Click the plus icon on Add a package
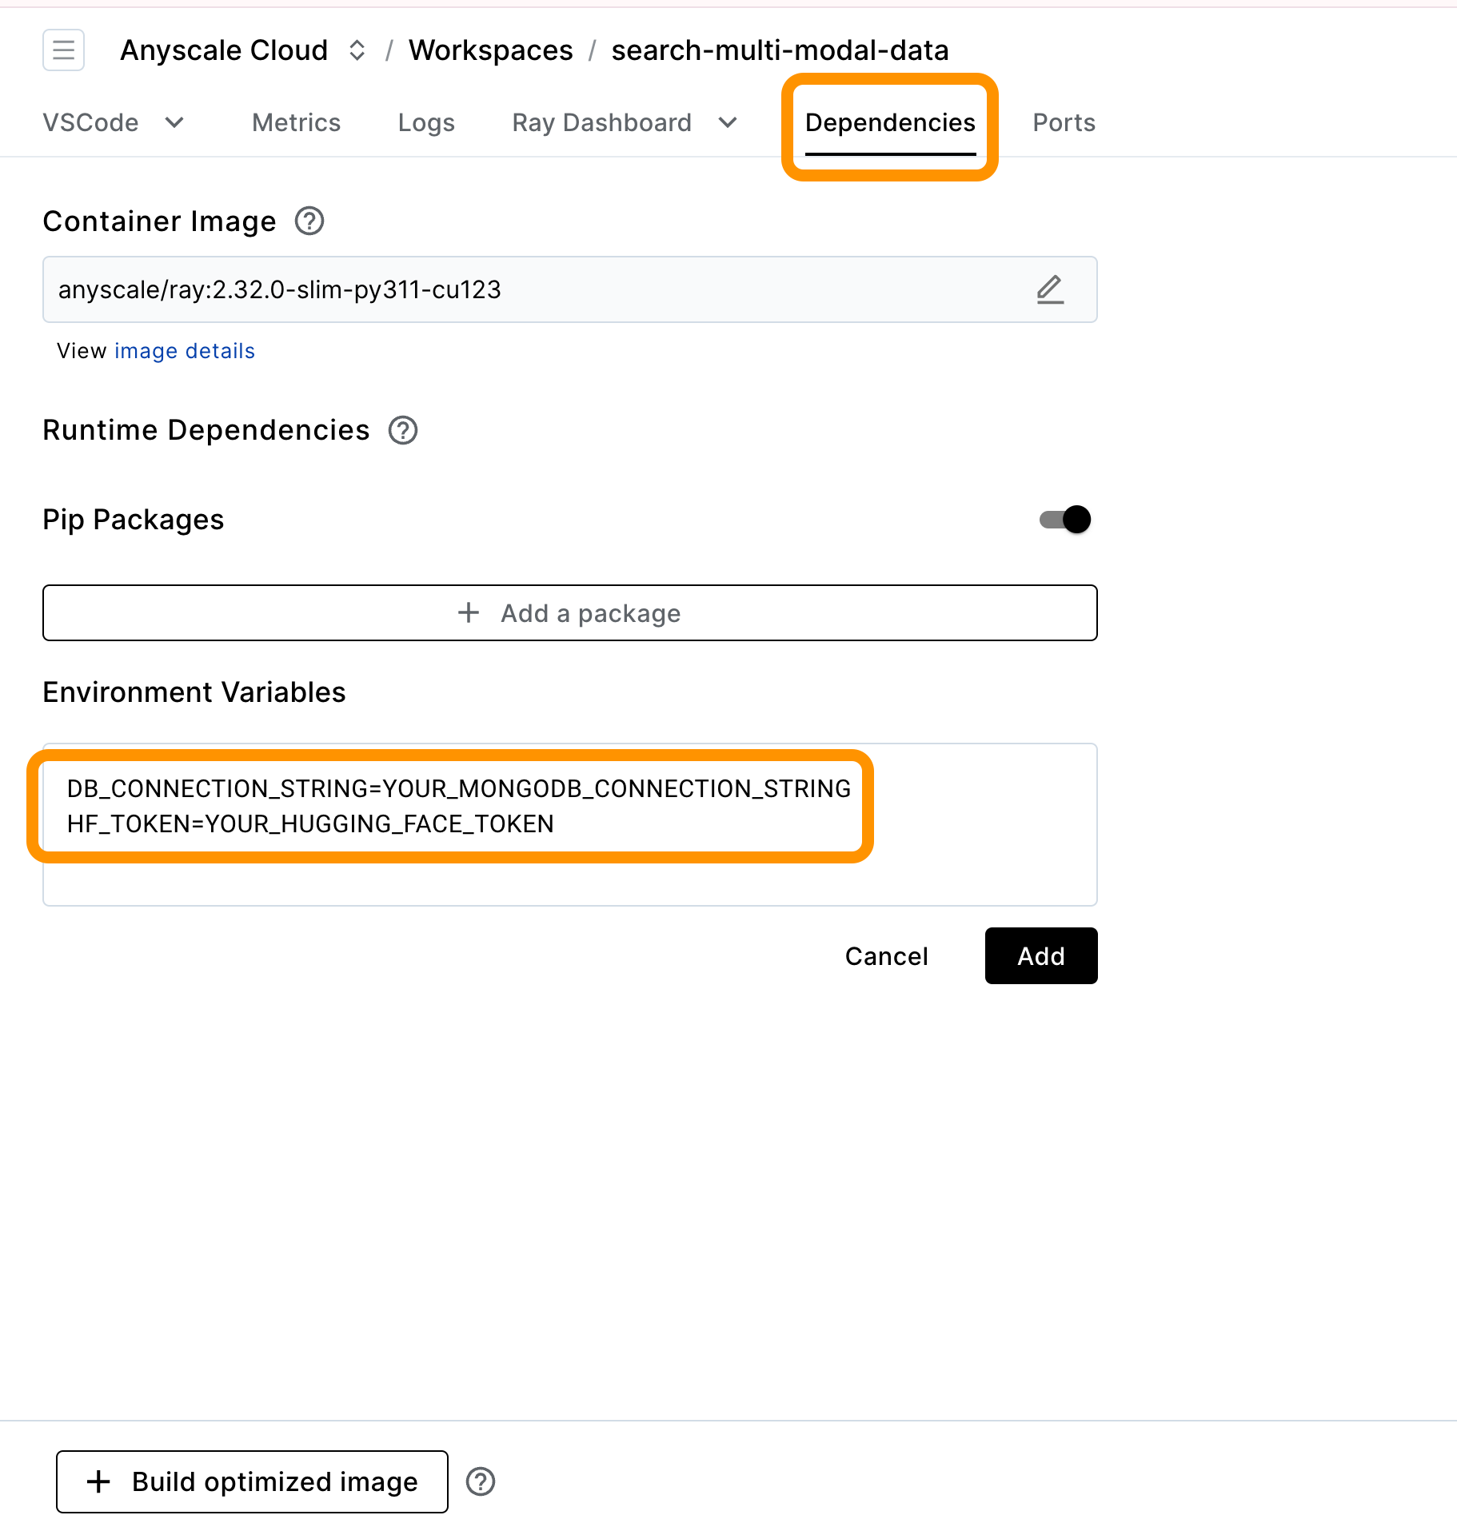The width and height of the screenshot is (1457, 1535). (469, 612)
